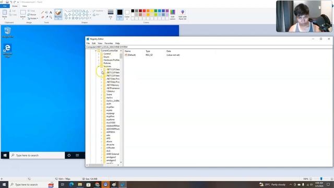Open Microsoft Edge from the Windows taskbar
Image resolution: width=334 pixels, height=188 pixels.
click(71, 184)
